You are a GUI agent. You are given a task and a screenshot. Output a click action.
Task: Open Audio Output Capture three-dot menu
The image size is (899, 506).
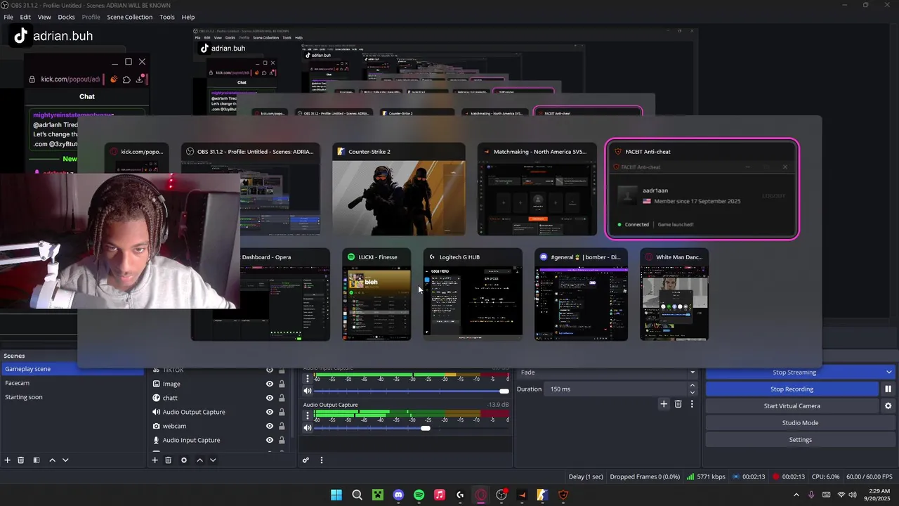coord(308,415)
